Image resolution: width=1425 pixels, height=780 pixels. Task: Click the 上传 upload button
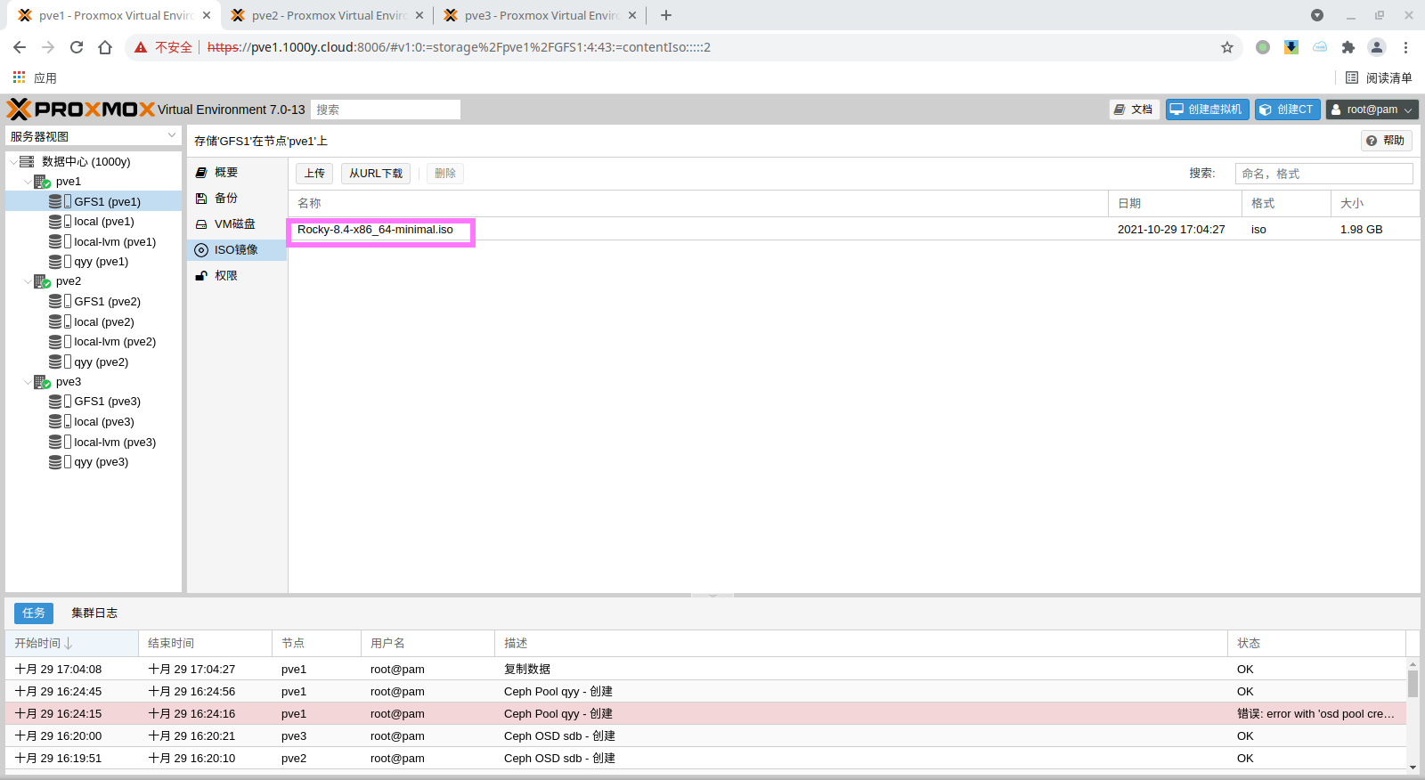[314, 174]
